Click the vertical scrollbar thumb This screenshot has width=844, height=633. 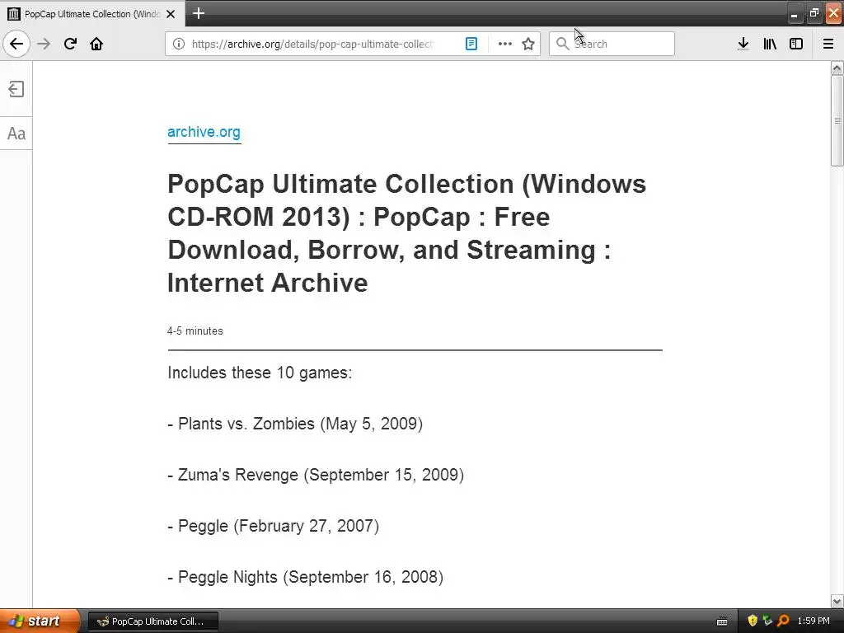tap(837, 120)
